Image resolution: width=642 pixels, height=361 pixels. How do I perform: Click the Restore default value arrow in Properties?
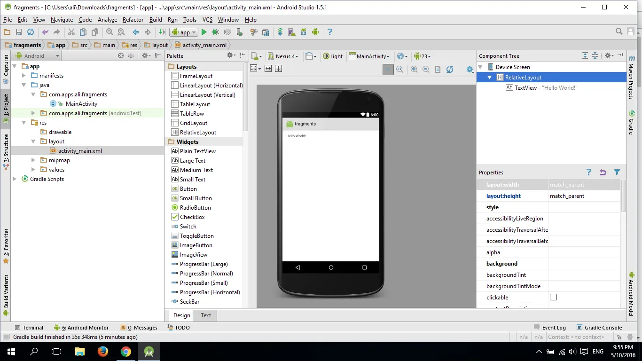click(x=603, y=173)
